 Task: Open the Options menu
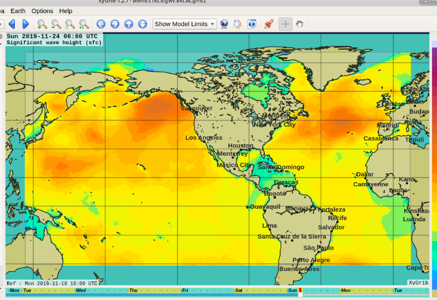point(42,11)
